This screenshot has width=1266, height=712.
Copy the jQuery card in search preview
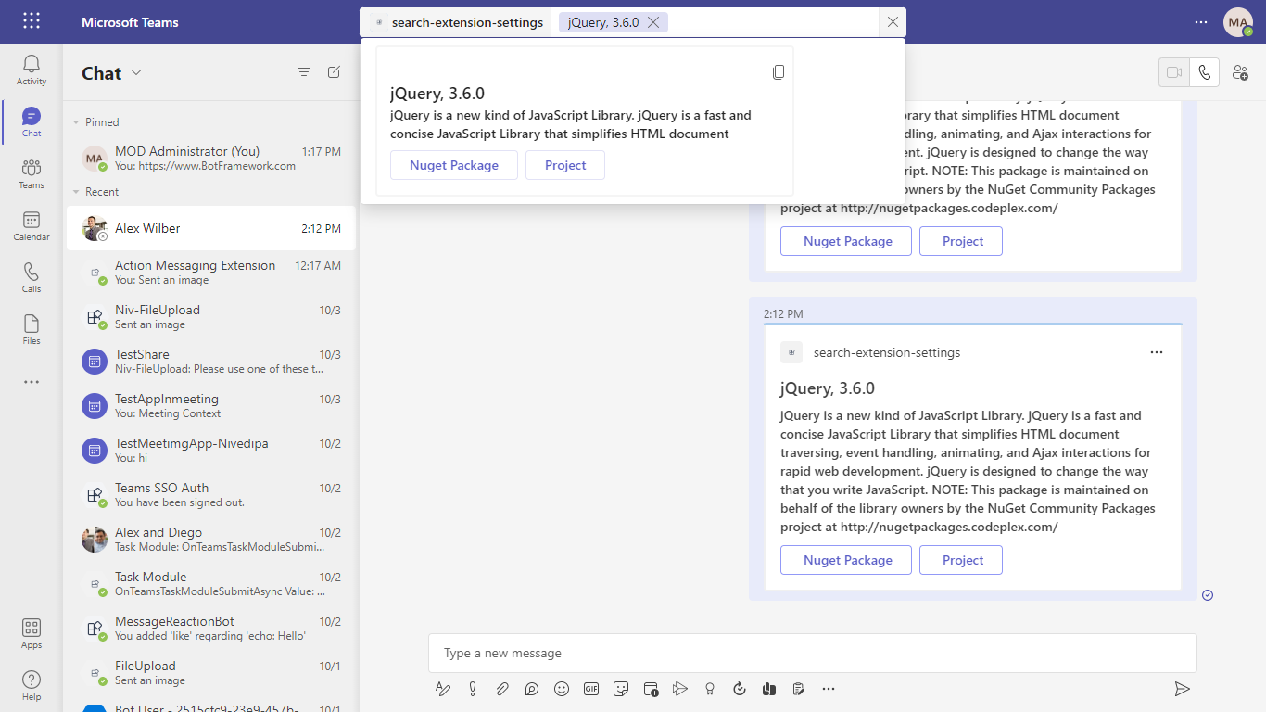click(779, 72)
